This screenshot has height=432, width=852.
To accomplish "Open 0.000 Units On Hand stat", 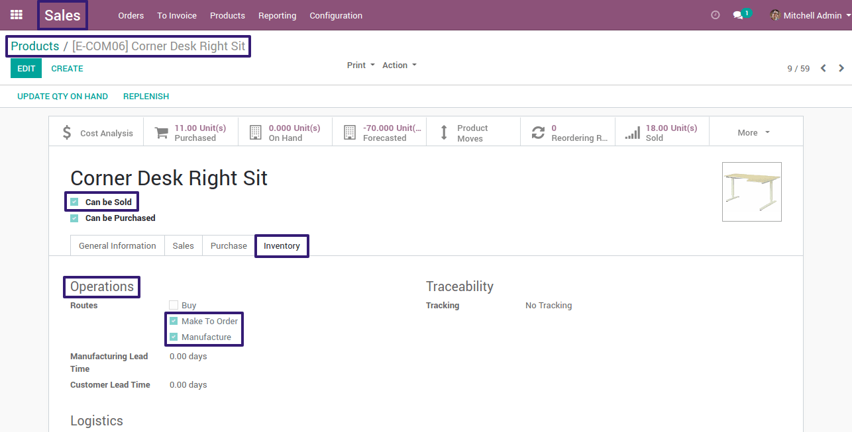I will point(285,132).
